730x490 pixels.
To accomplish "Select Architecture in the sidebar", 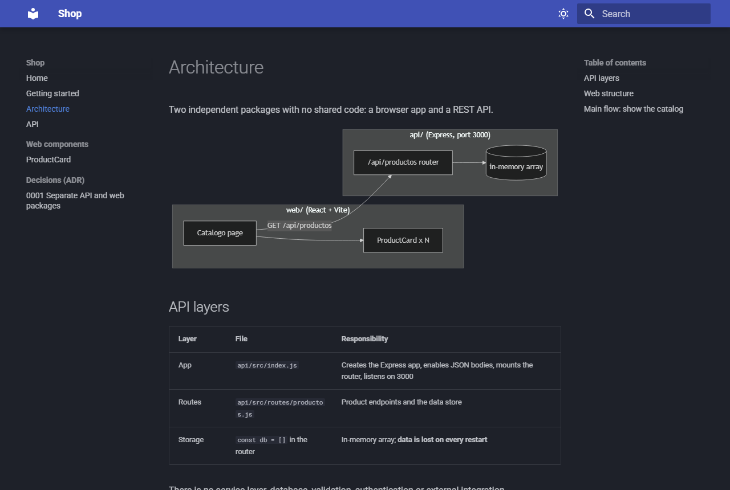I will [x=48, y=109].
